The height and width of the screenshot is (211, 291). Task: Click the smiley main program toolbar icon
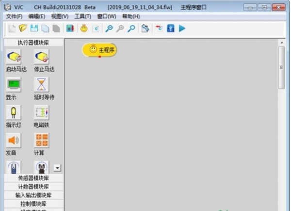[84, 29]
